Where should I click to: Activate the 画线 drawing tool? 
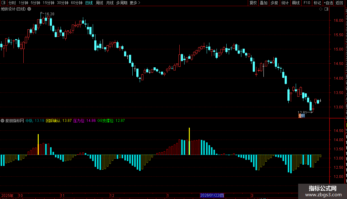pos(296,3)
